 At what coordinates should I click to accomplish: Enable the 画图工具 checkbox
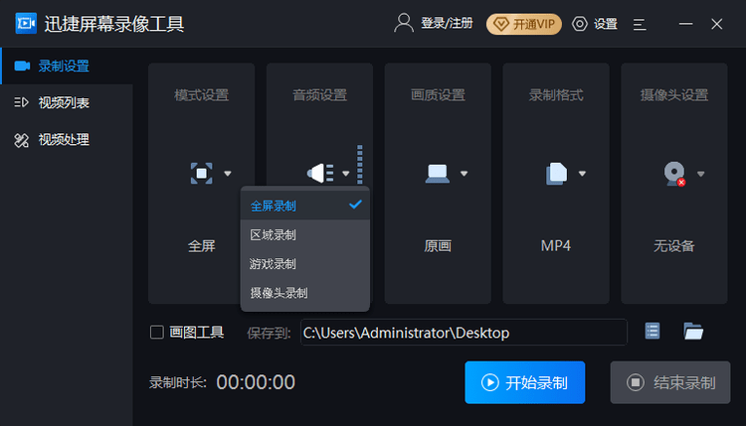[157, 332]
